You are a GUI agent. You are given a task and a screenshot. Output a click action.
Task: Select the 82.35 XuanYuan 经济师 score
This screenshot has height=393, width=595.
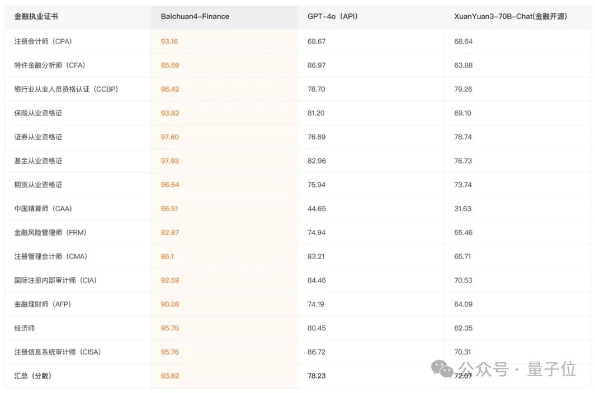tap(464, 328)
